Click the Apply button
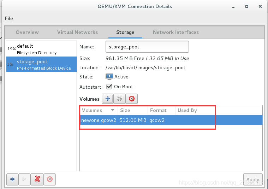 [253, 179]
